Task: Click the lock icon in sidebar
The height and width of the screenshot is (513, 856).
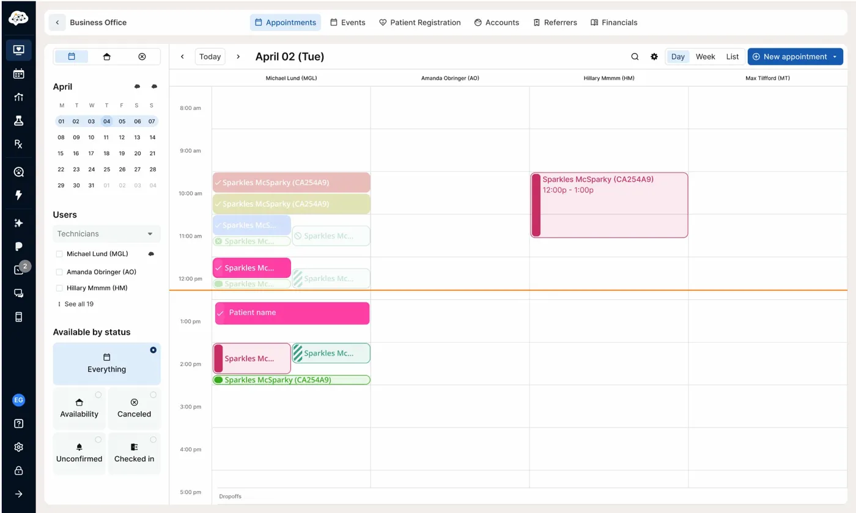Action: click(18, 471)
